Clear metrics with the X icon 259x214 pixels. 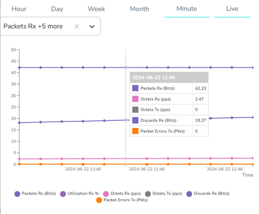point(77,26)
